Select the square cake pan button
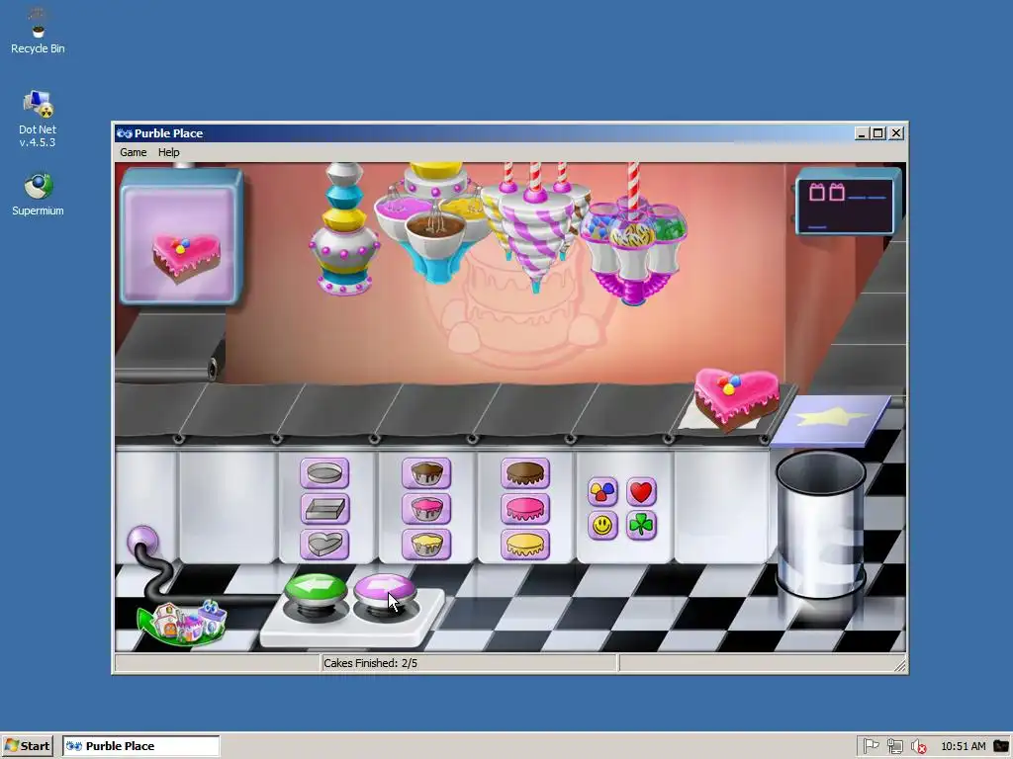The image size is (1013, 759). click(324, 509)
